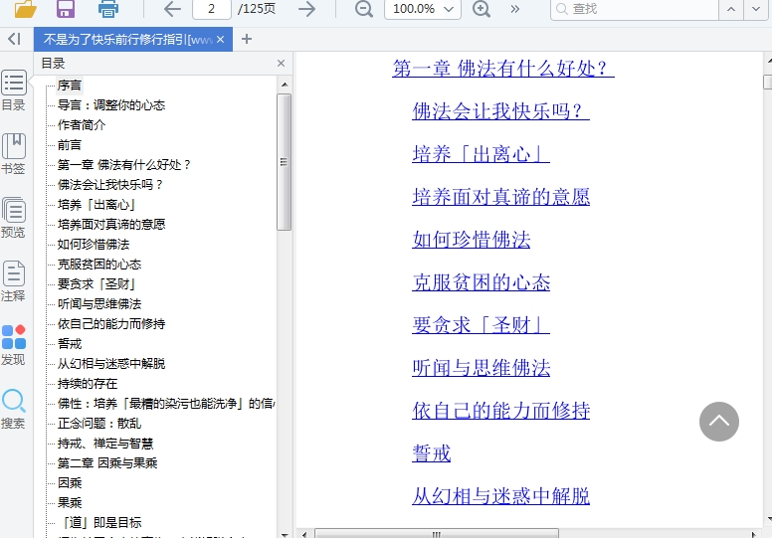The height and width of the screenshot is (538, 772).
Task: Select 佛法会让我快乐吗？ in the outline
Action: pos(109,185)
